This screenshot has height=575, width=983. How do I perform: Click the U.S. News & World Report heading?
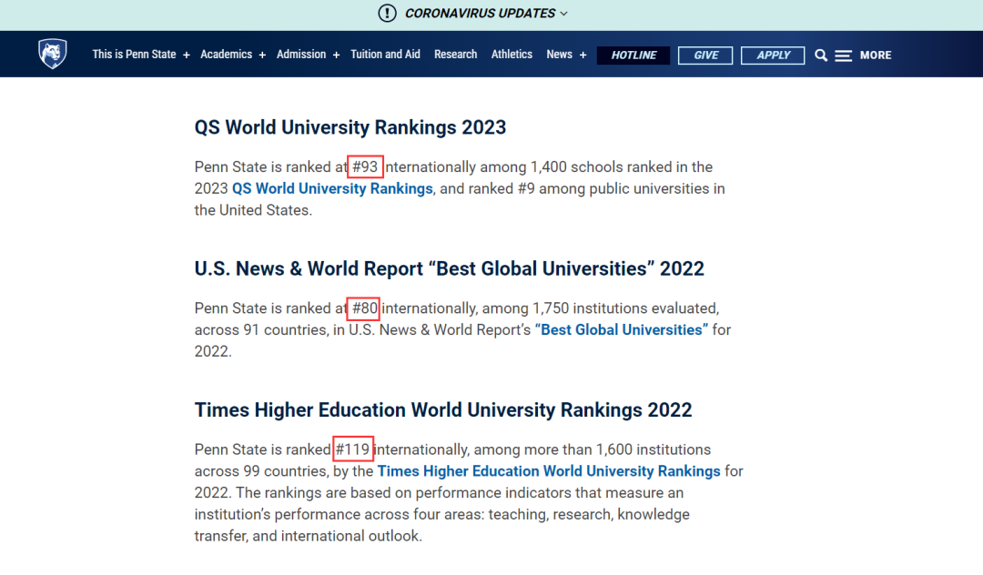point(450,268)
